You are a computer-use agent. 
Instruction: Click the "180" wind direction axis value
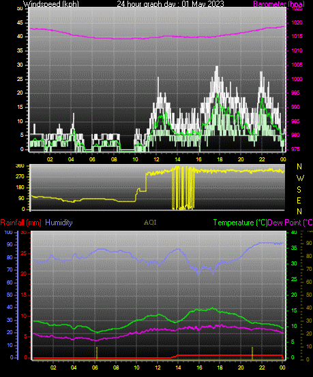click(x=20, y=187)
